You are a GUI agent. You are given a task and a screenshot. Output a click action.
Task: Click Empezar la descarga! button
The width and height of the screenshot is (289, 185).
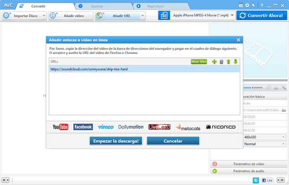pyautogui.click(x=116, y=141)
